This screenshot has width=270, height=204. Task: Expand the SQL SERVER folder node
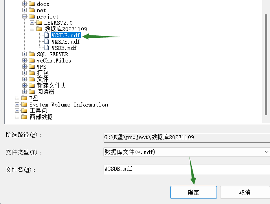[x=24, y=54]
